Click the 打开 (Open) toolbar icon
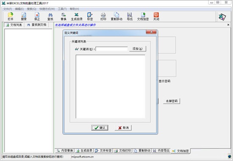This screenshot has width=233, height=161. (x=11, y=16)
